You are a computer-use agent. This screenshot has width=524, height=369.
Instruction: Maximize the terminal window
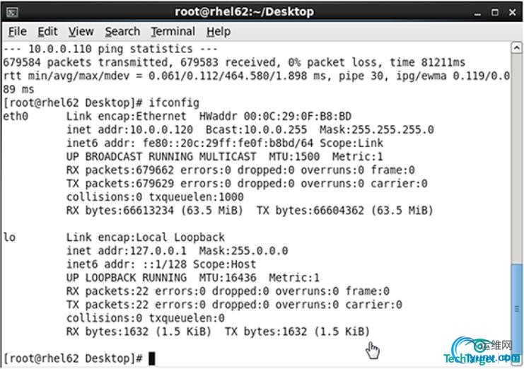tap(495, 12)
